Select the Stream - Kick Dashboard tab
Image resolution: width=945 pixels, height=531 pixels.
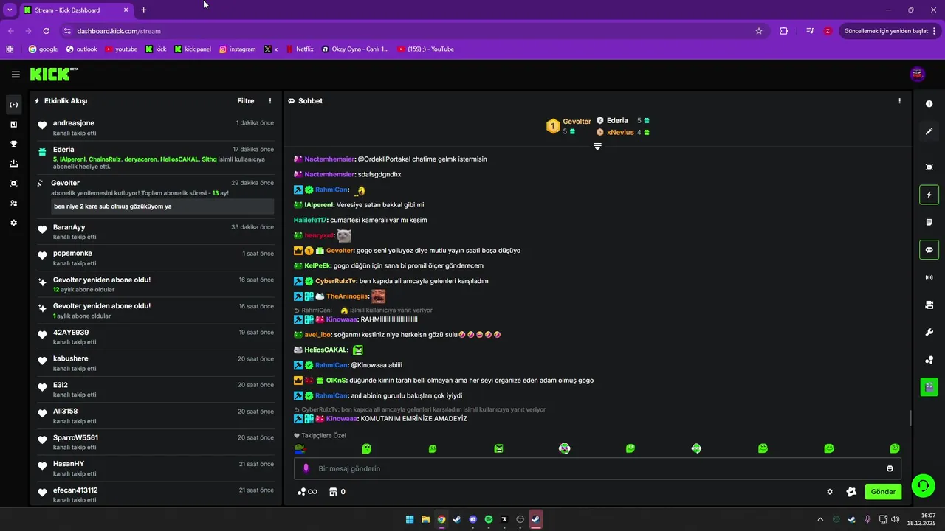click(77, 10)
